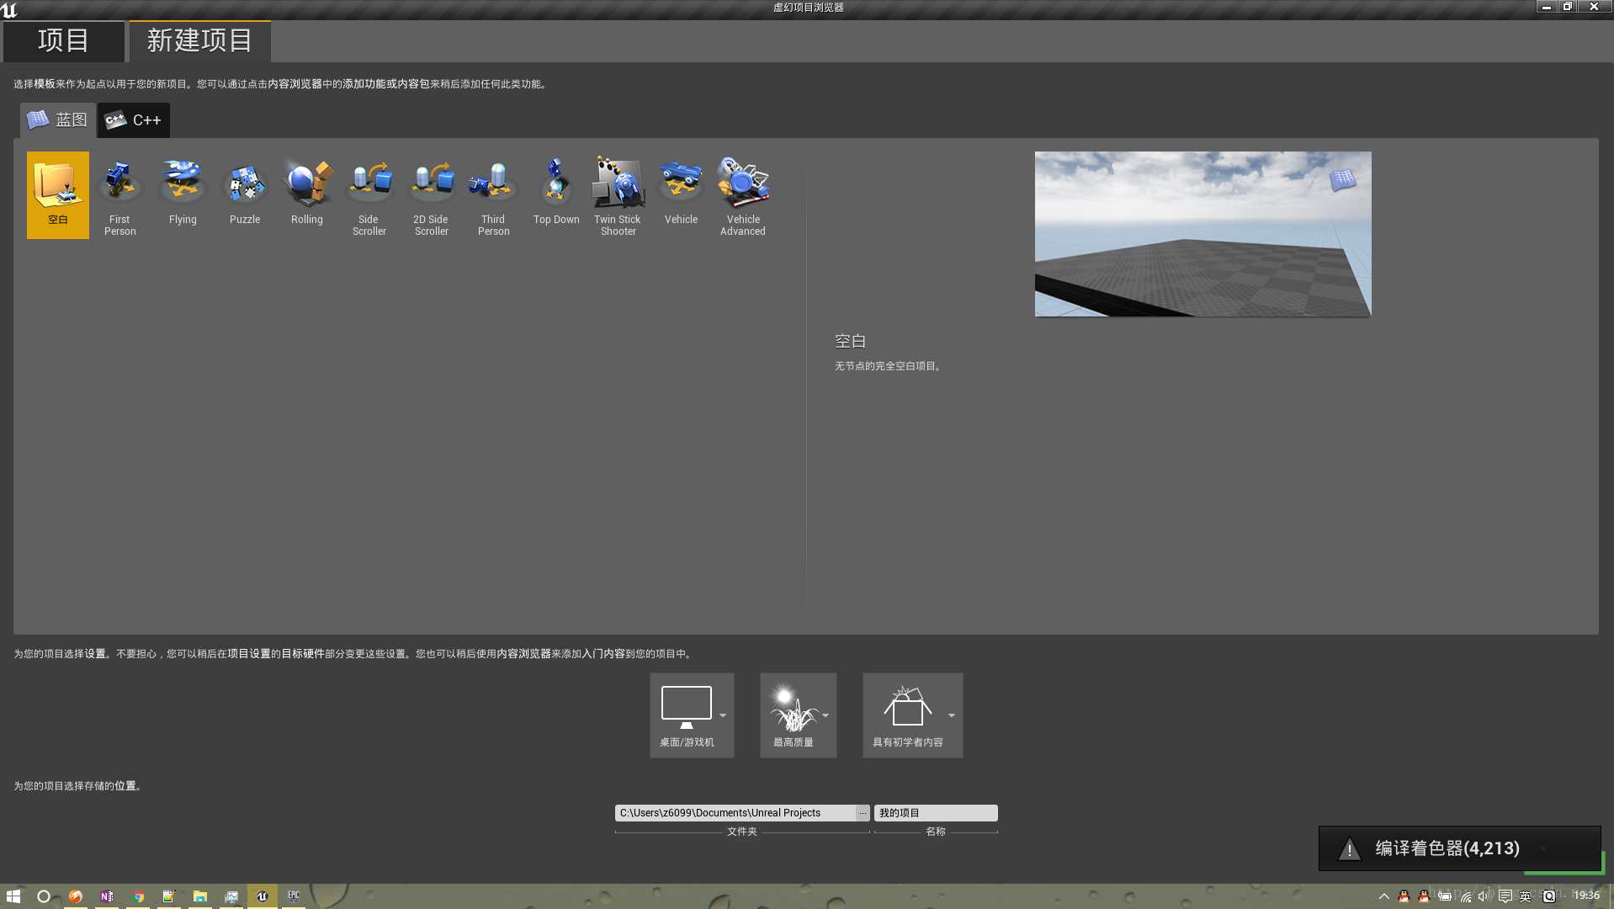Screen dimensions: 1614x909
Task: Click the taskbar clock 19:36
Action: [x=1586, y=896]
